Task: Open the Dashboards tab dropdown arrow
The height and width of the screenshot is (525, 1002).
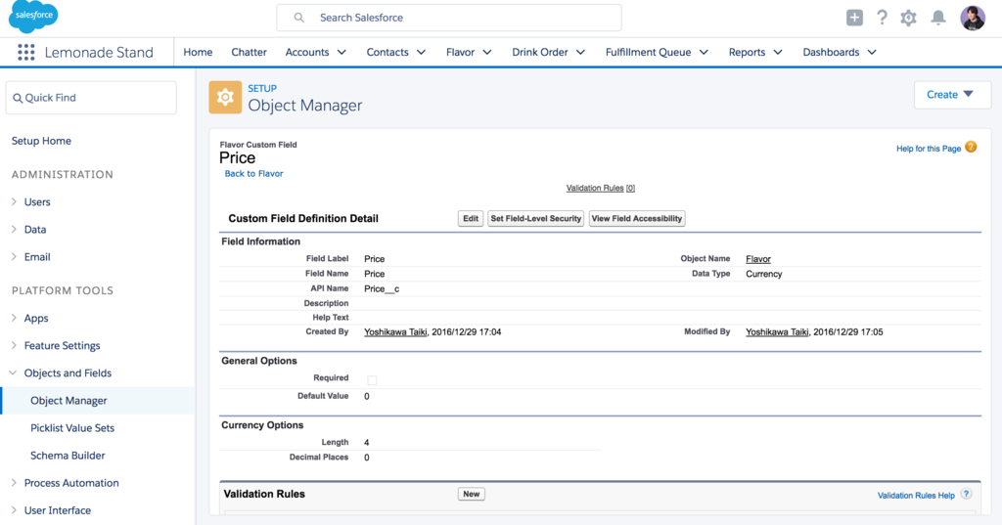Action: (872, 53)
